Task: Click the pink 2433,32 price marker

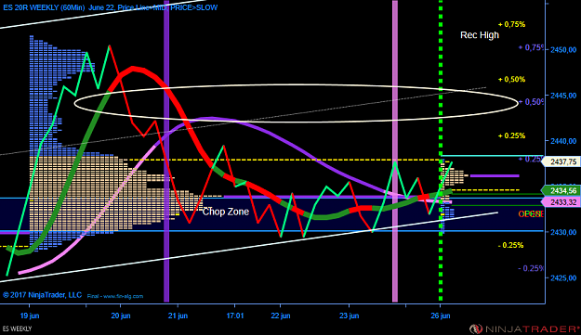Action: click(562, 202)
